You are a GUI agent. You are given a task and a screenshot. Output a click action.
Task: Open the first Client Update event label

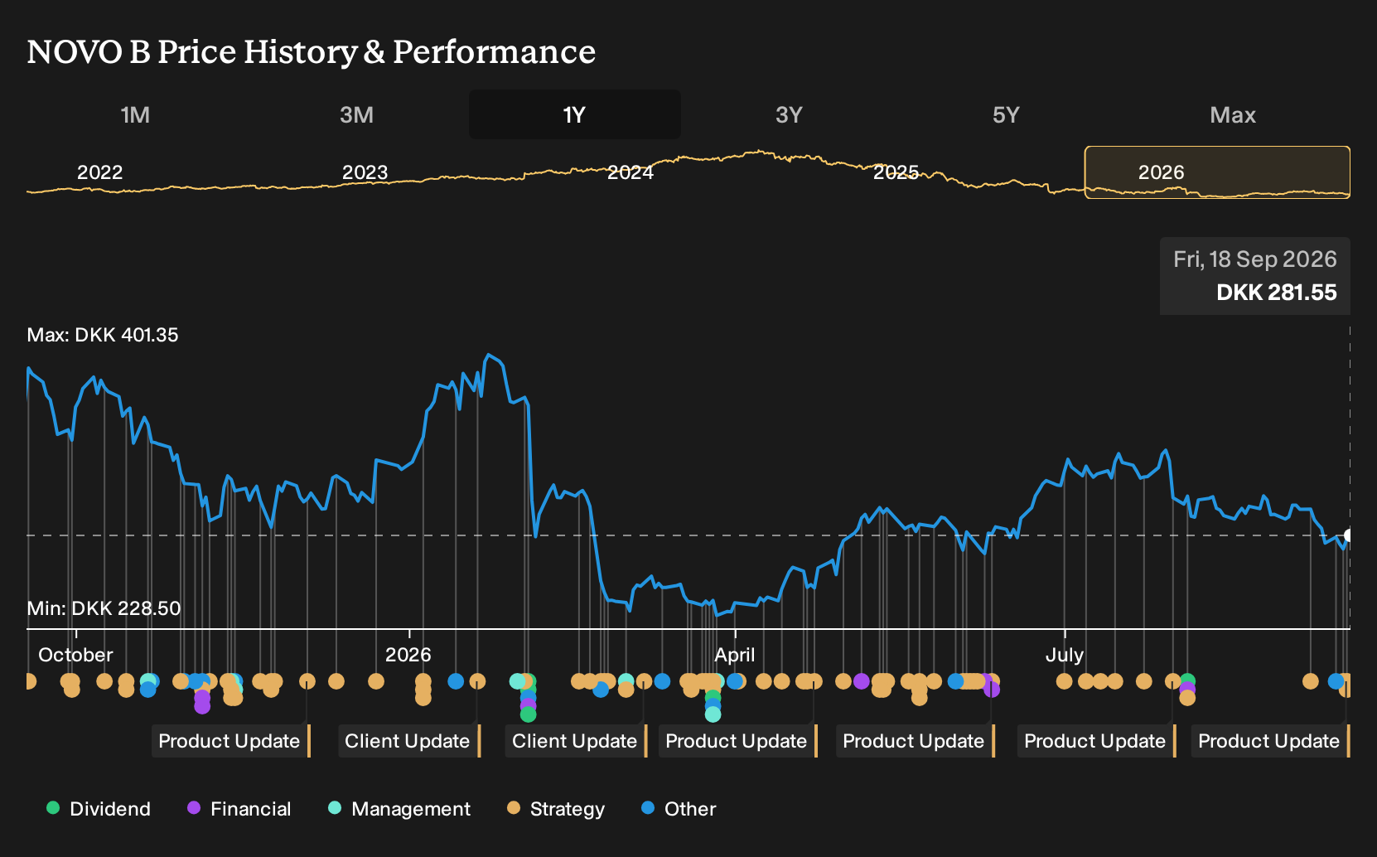coord(408,741)
